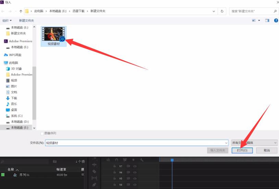Image resolution: width=279 pixels, height=189 pixels.
Task: Click the 取消 button
Action: pyautogui.click(x=267, y=150)
